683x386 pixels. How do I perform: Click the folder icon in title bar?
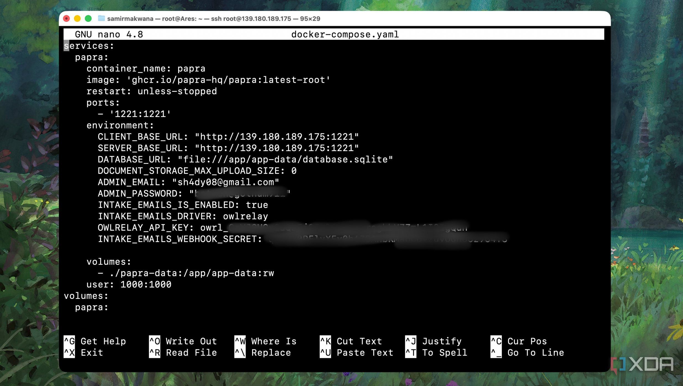click(x=101, y=18)
